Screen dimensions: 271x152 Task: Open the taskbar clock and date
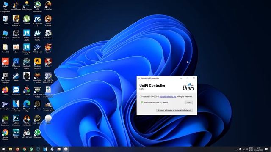(259, 149)
